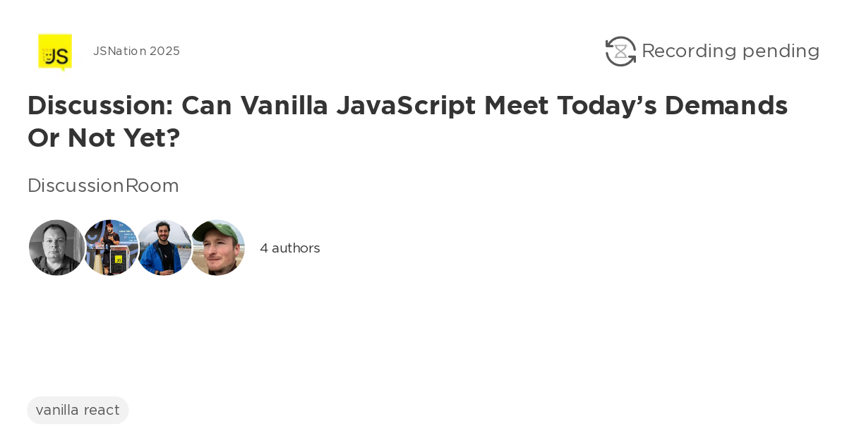
Task: Click the DiscussionRoom label
Action: coord(103,186)
